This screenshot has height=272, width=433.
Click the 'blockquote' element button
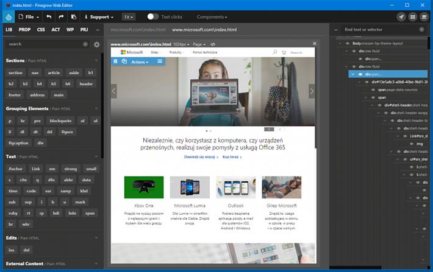coord(60,120)
